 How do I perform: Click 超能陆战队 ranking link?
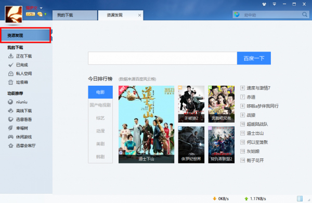(257, 124)
